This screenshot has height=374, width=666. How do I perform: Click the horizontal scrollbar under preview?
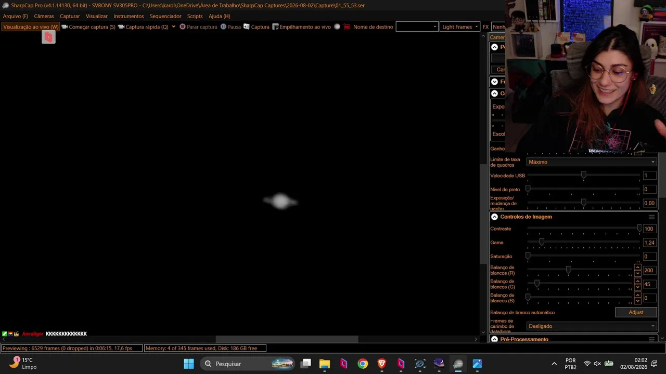tap(287, 339)
